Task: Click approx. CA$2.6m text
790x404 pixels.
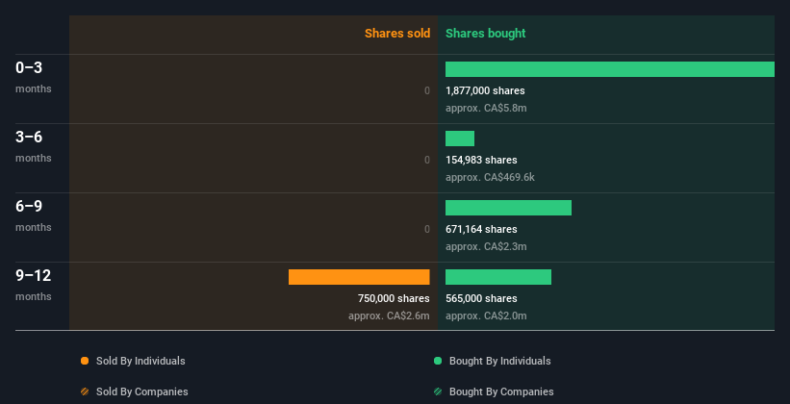Action: click(389, 316)
